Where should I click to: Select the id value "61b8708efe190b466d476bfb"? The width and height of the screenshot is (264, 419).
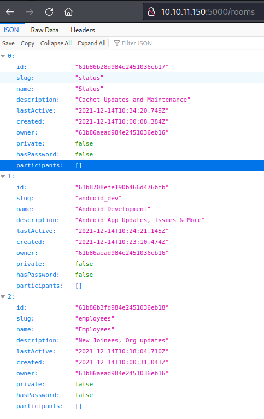[x=122, y=187]
